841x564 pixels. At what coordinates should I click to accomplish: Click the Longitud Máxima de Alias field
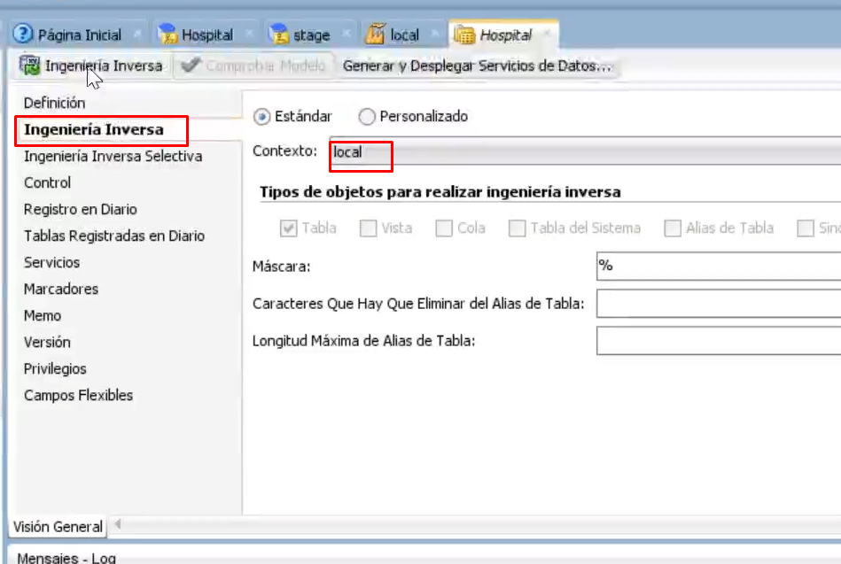(x=719, y=341)
